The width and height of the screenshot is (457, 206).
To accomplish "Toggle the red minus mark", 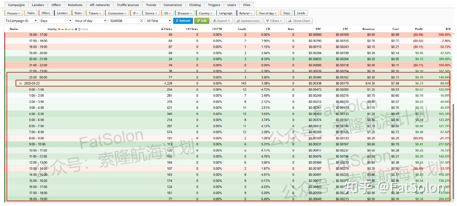I will point(63,29).
